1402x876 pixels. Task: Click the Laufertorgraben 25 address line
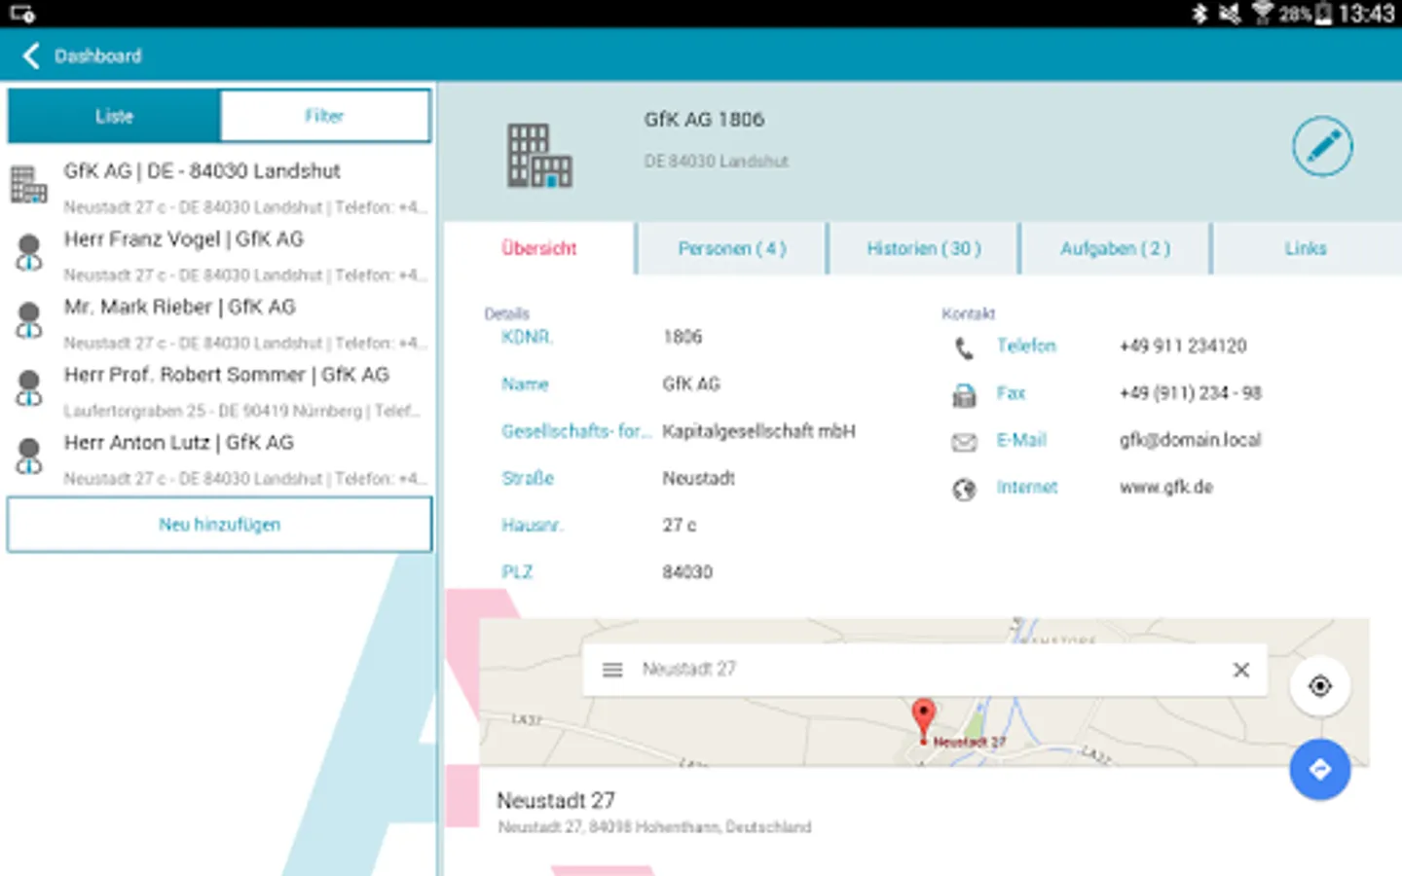click(242, 411)
